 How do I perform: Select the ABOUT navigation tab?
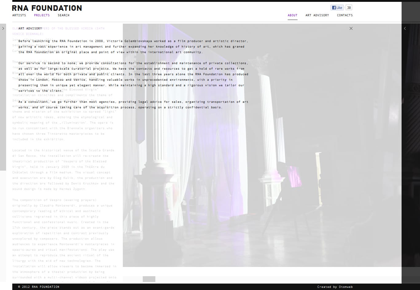(293, 15)
